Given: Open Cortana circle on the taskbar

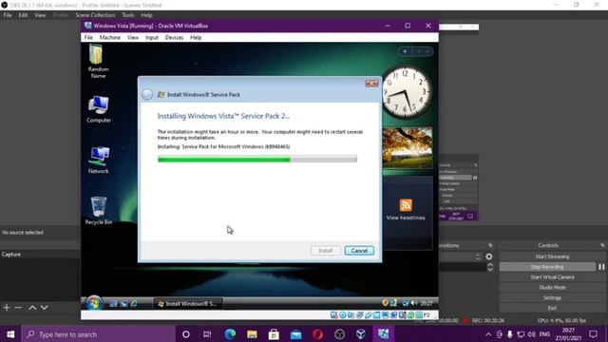Looking at the screenshot, I should (186, 334).
